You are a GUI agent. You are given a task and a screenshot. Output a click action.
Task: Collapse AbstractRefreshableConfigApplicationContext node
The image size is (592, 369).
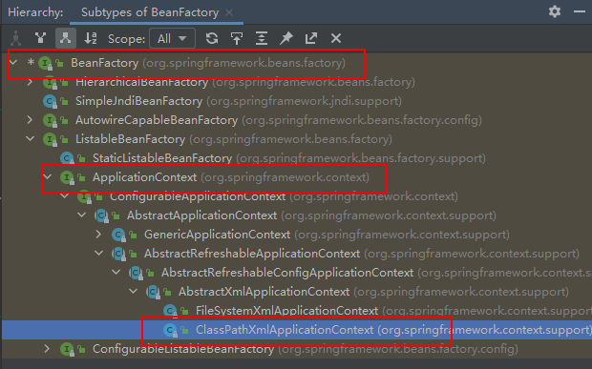(x=116, y=272)
